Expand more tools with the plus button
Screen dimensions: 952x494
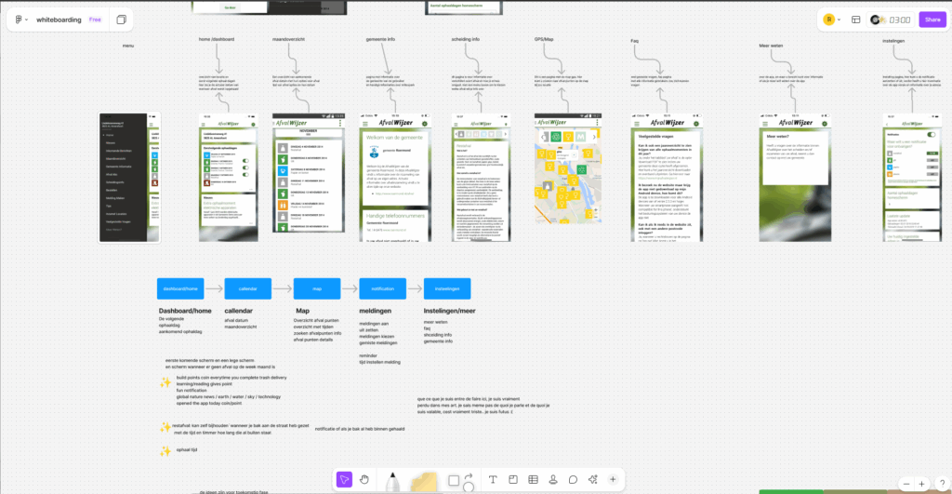coord(613,479)
